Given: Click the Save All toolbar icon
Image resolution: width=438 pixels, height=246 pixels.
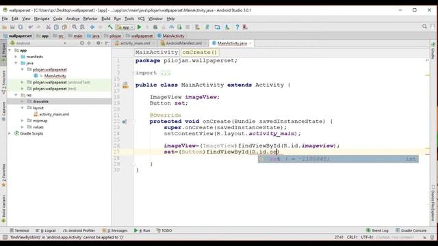Looking at the screenshot, I should [x=12, y=27].
